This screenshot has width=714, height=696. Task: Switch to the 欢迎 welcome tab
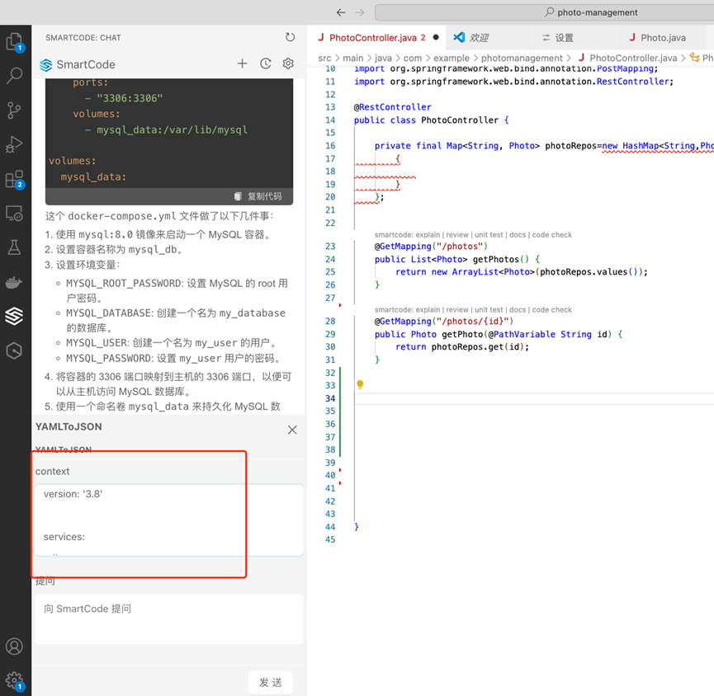pyautogui.click(x=478, y=38)
